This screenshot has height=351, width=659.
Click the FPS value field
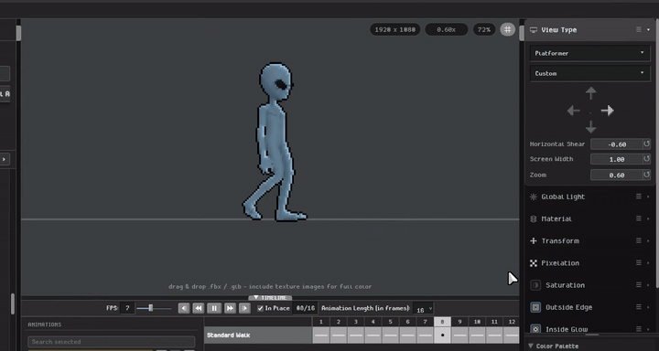127,308
